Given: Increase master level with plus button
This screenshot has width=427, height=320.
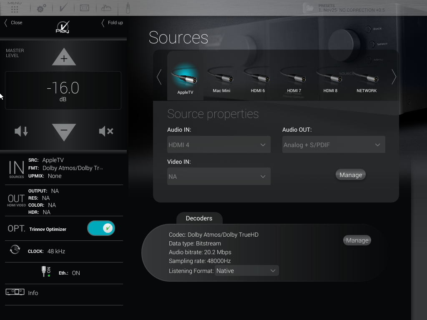Looking at the screenshot, I should pos(64,58).
